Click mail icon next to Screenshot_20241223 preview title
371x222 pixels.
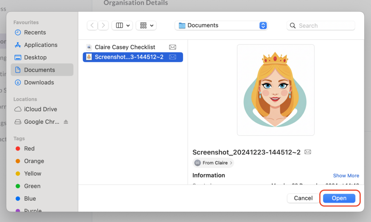[308, 152]
